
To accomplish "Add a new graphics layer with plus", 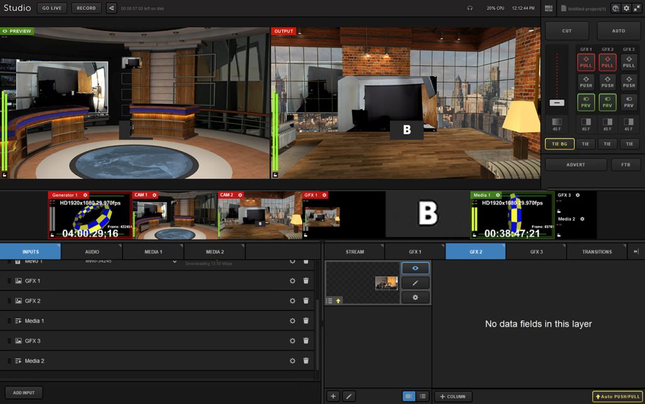I will (333, 396).
